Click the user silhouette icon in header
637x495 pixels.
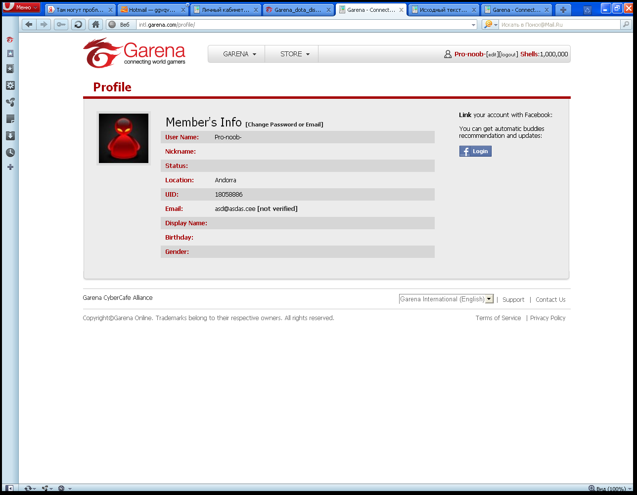click(x=448, y=54)
